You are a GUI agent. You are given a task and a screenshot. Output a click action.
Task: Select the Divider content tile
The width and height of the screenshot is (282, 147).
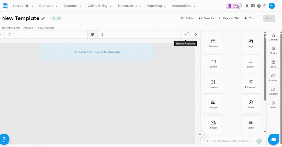pyautogui.click(x=251, y=64)
